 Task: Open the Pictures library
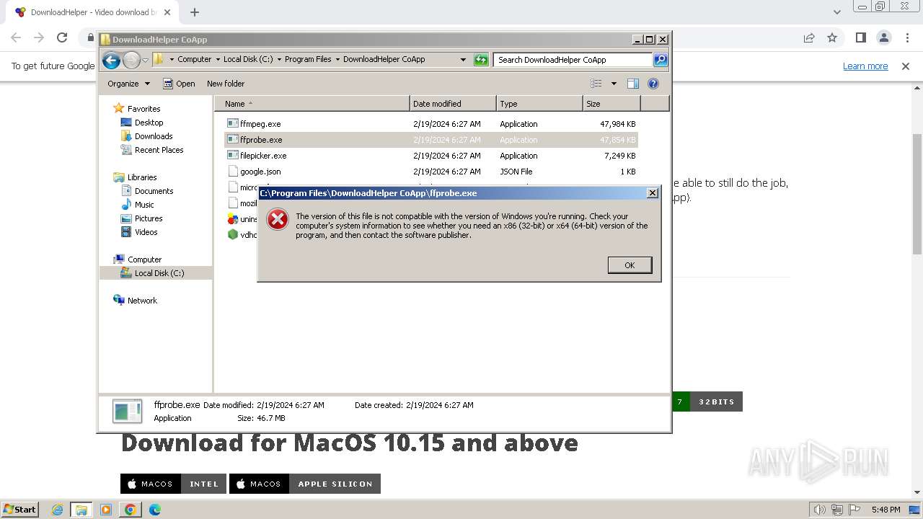coord(149,218)
